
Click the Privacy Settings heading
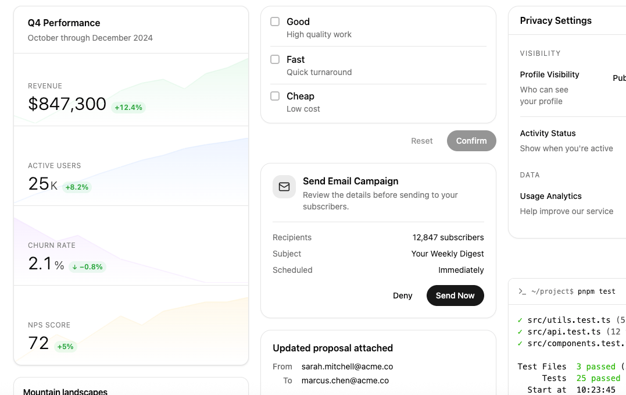click(x=556, y=21)
